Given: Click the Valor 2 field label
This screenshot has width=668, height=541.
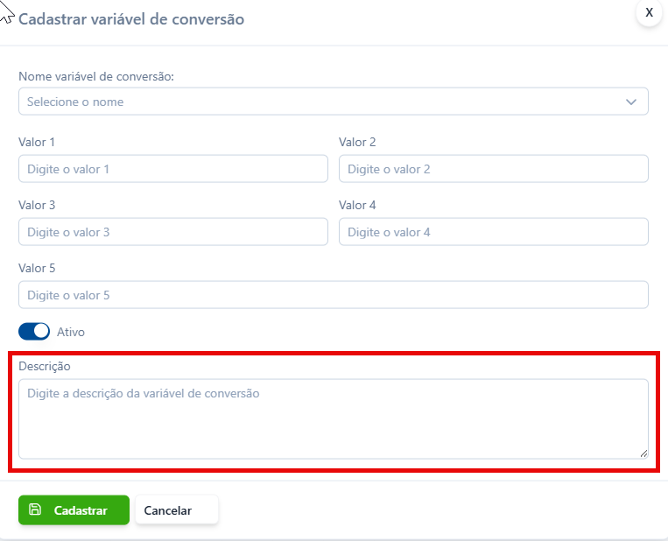Looking at the screenshot, I should click(357, 142).
